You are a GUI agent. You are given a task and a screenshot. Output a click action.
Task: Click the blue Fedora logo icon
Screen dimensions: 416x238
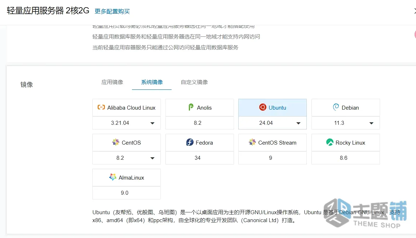tap(190, 142)
